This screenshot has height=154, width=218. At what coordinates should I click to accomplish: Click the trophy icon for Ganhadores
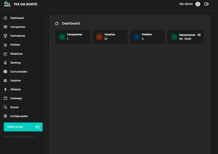pyautogui.click(x=5, y=36)
